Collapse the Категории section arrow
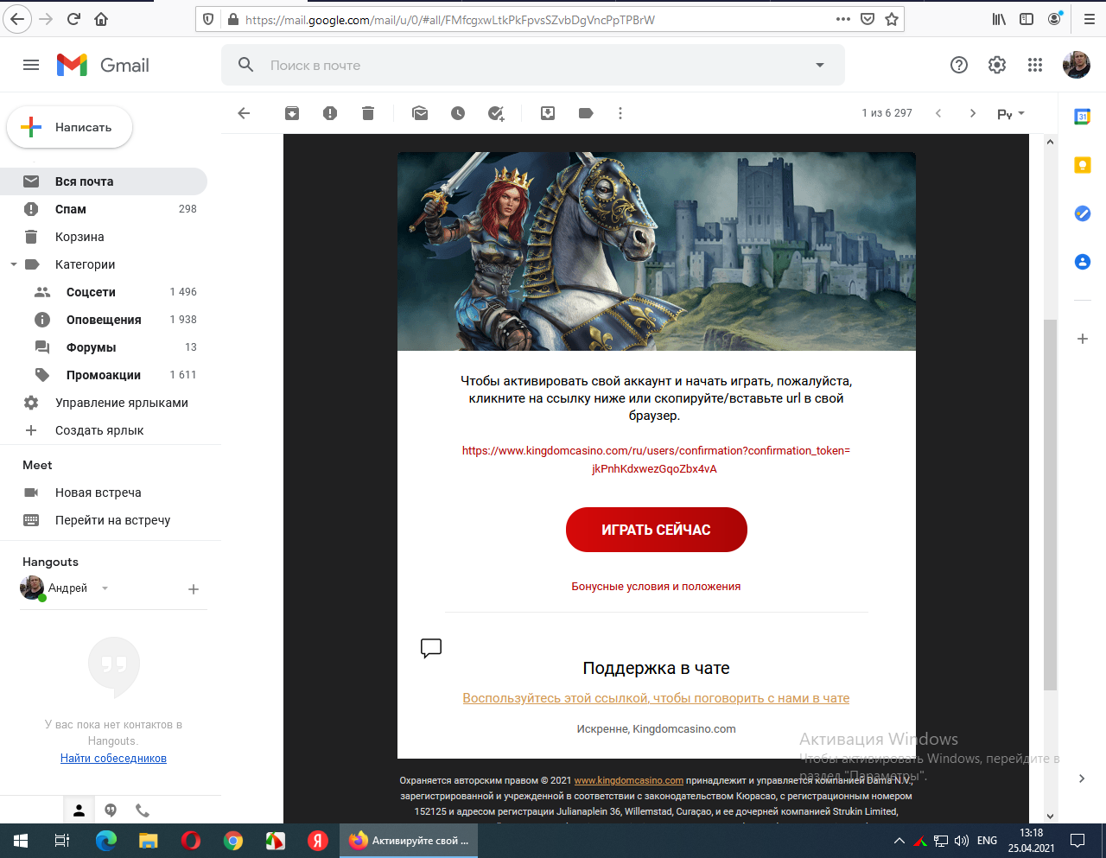1106x858 pixels. tap(14, 264)
